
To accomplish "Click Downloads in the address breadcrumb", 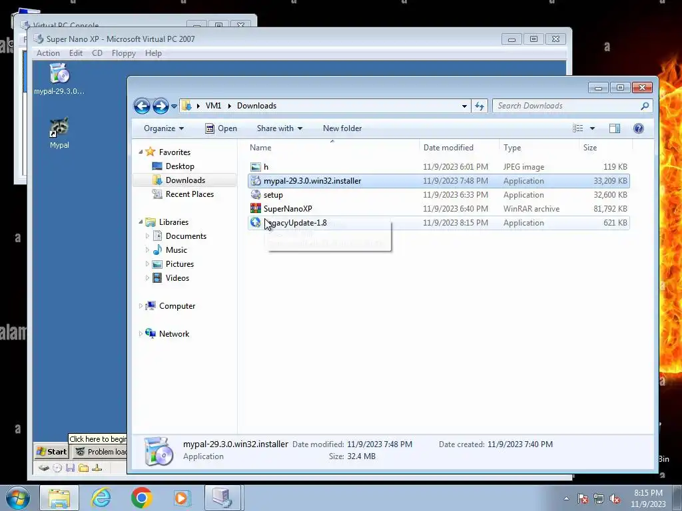I will coord(256,106).
